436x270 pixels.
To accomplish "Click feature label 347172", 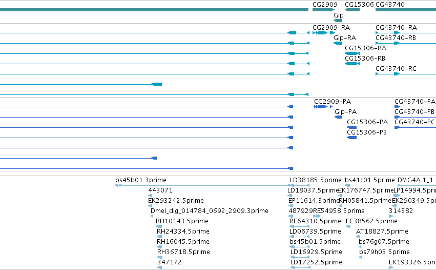I will point(169,262).
